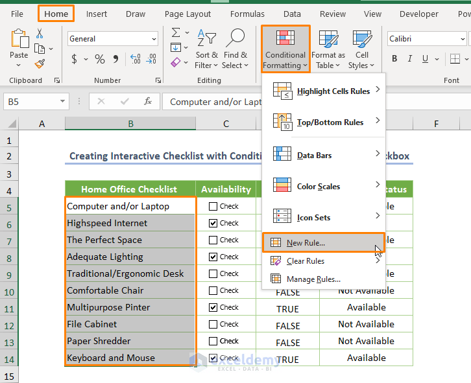Open Format as Table icon
This screenshot has height=383, width=471.
tap(328, 39)
